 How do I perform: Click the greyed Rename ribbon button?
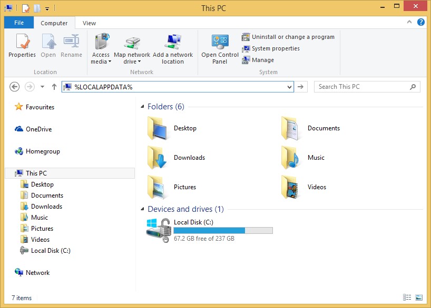coord(72,46)
